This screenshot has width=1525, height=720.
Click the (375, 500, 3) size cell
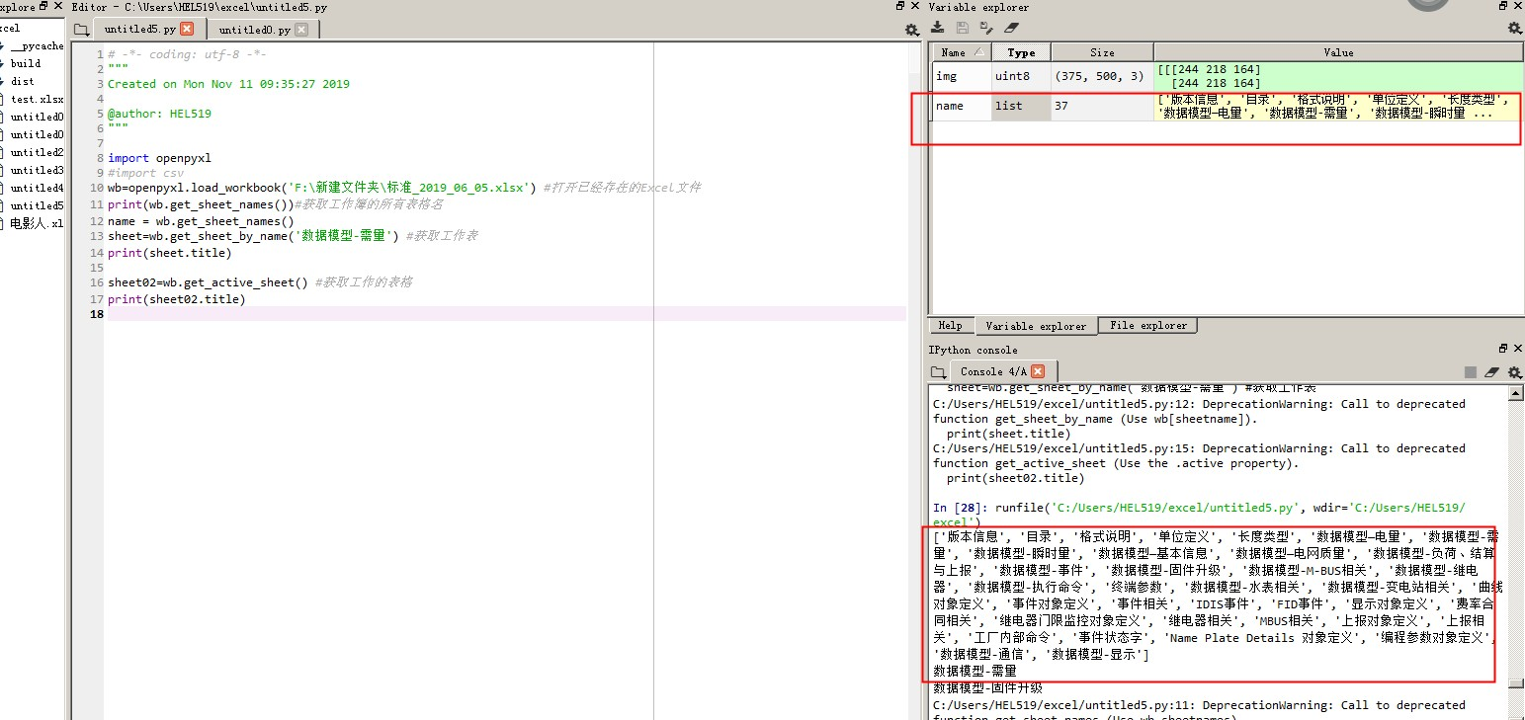tap(1102, 76)
